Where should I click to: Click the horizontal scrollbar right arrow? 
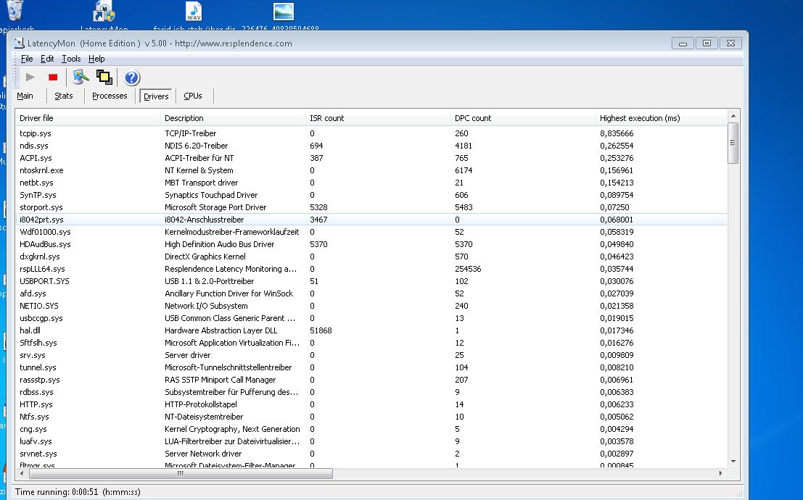720,473
